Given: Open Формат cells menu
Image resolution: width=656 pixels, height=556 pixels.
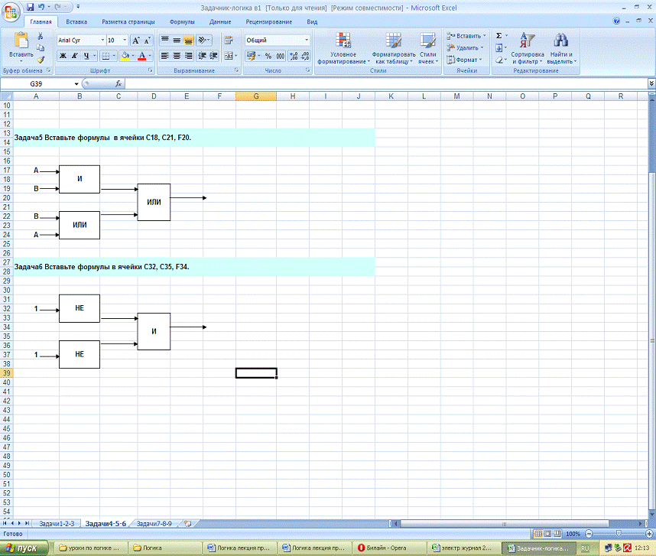Looking at the screenshot, I should point(464,60).
